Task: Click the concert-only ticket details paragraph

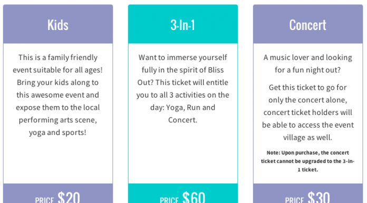Action: click(x=308, y=112)
